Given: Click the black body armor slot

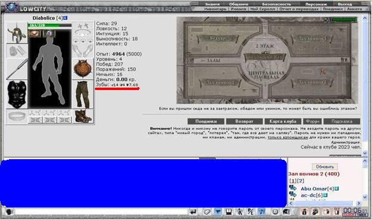Looking at the screenshot, I should tap(17, 94).
